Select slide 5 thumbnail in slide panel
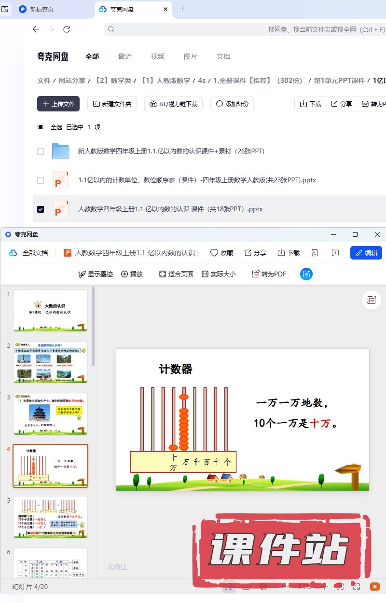 coord(50,517)
